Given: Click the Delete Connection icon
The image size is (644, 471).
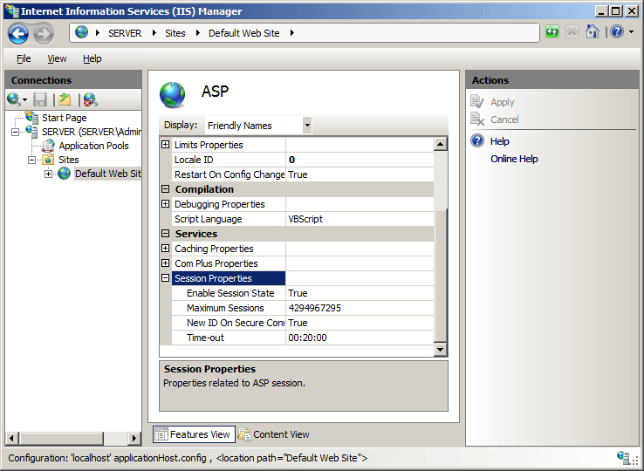Looking at the screenshot, I should pyautogui.click(x=90, y=99).
